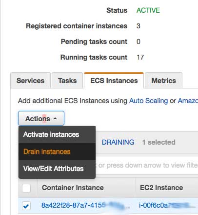The height and width of the screenshot is (215, 198).
Task: Switch to the Services tab
Action: tap(30, 81)
